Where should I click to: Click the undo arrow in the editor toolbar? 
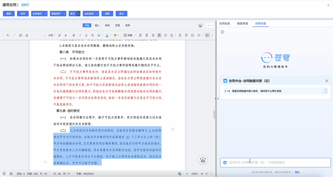(8, 35)
